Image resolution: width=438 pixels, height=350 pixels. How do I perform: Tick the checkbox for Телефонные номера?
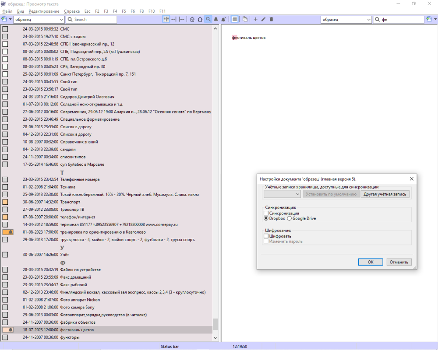(x=5, y=179)
